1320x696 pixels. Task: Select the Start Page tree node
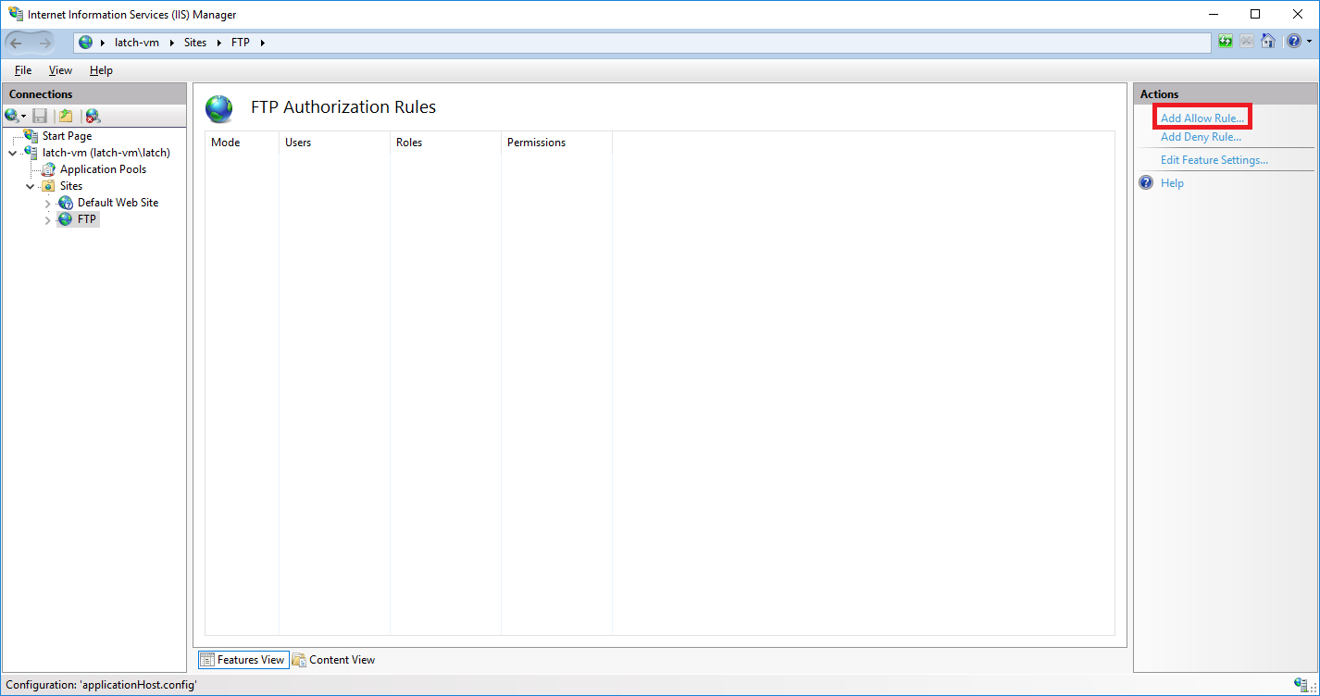click(x=67, y=136)
